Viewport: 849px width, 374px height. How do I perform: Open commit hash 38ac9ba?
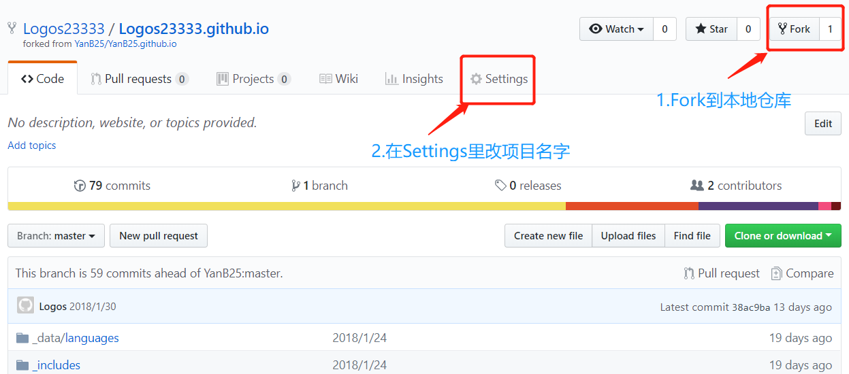pos(751,307)
